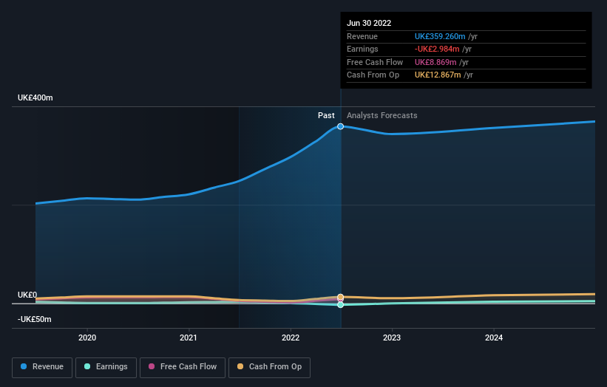
Task: Toggle the Earnings legend series
Action: coord(106,367)
